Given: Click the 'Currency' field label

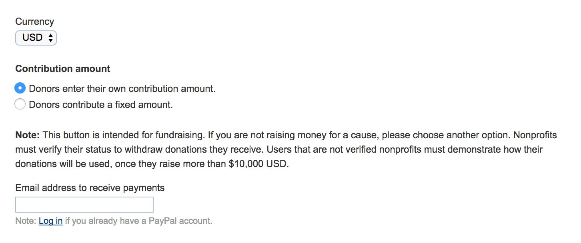Looking at the screenshot, I should pos(34,22).
